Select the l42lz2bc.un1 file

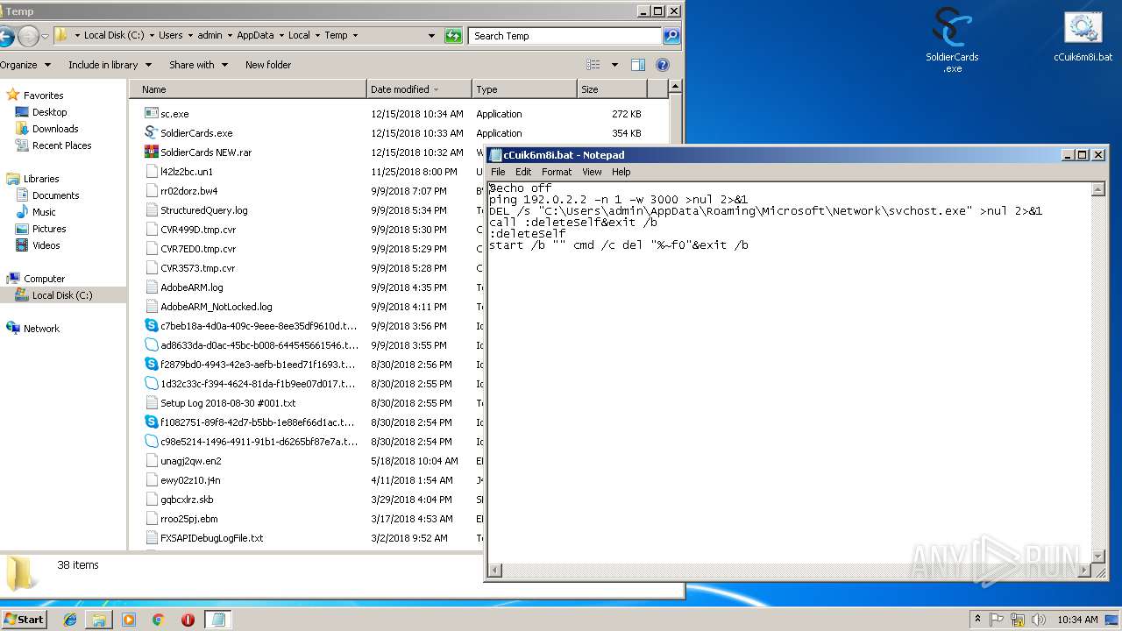186,172
